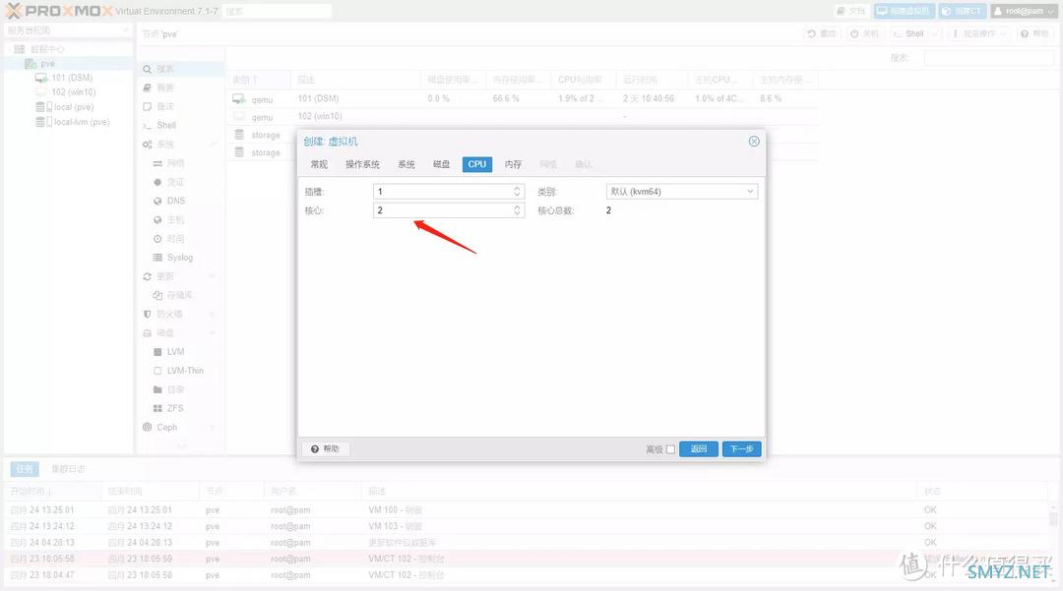Switch to the tasks tab in log panel
The width and height of the screenshot is (1063, 591).
point(25,468)
